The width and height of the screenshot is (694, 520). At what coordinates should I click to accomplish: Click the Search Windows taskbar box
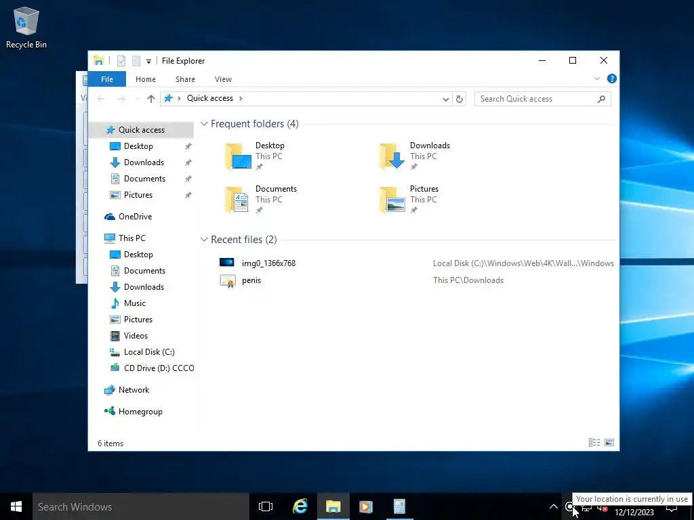point(141,506)
